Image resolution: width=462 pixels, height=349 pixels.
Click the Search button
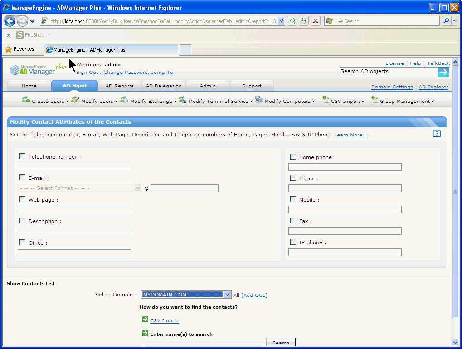(281, 343)
